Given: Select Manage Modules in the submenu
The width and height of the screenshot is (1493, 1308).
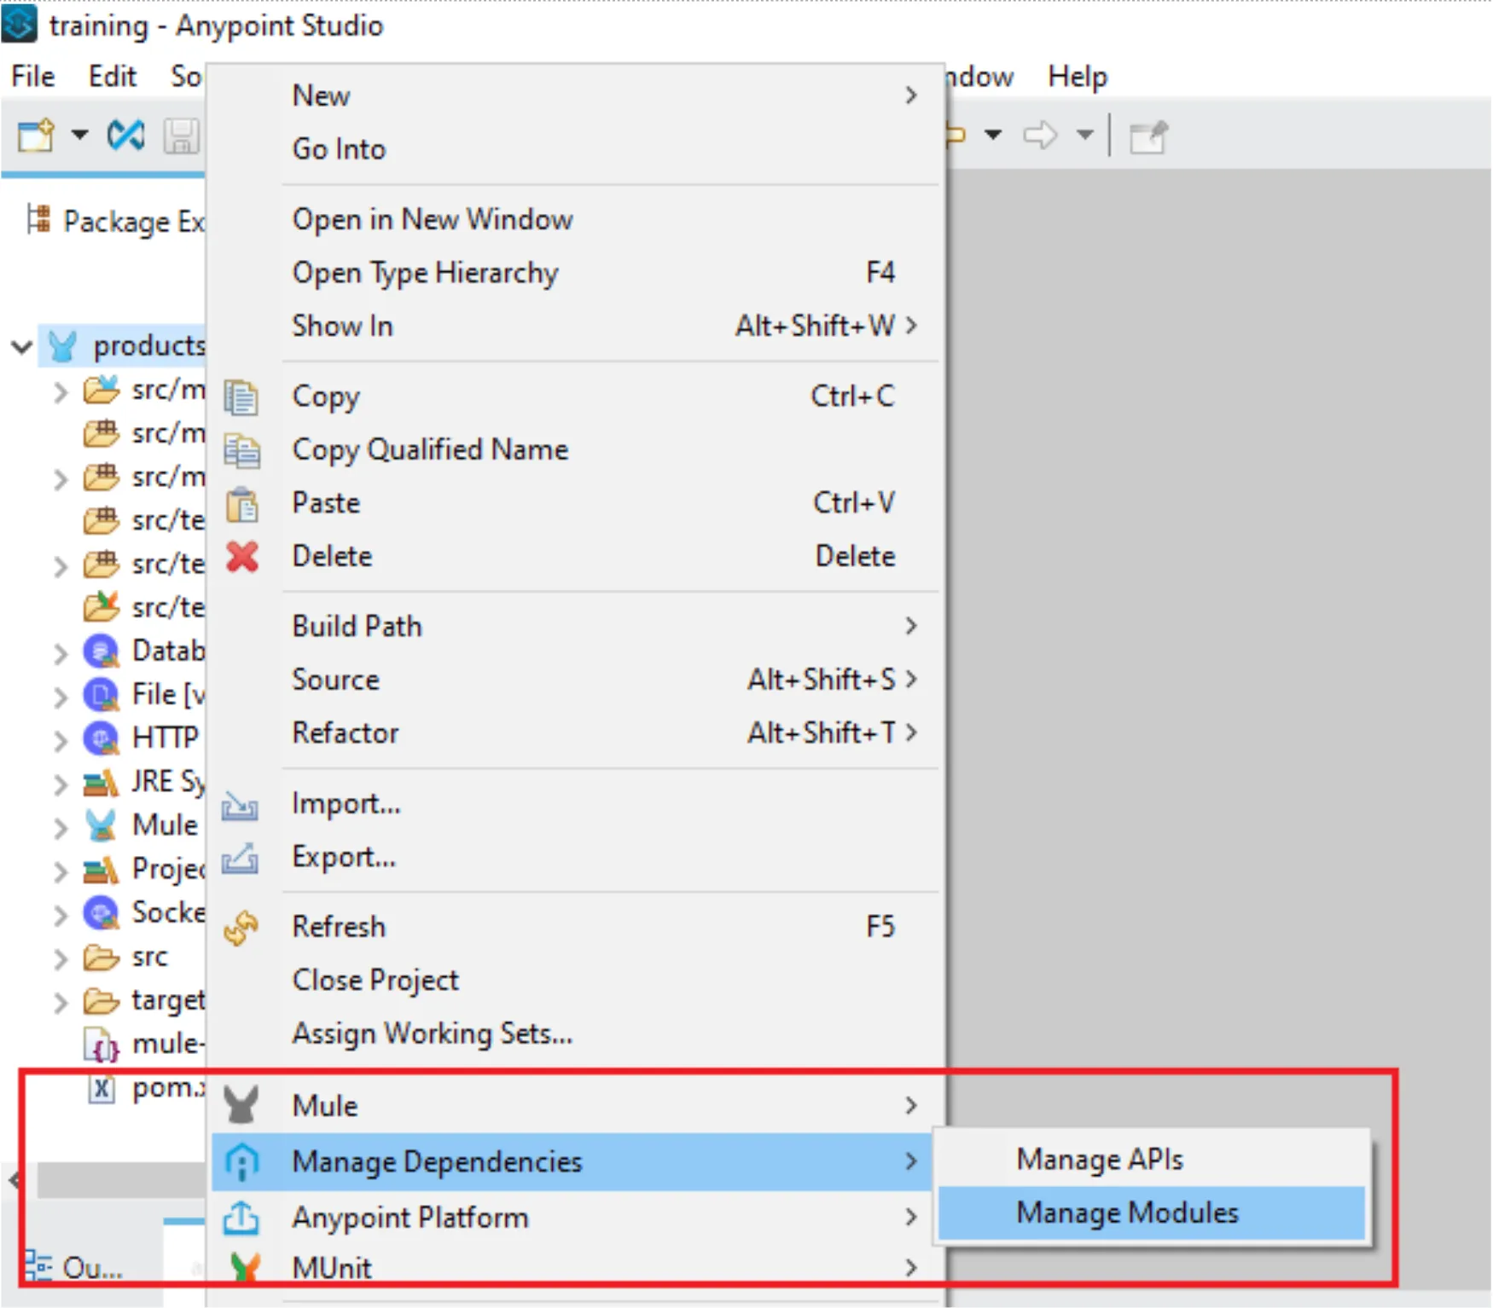Looking at the screenshot, I should pyautogui.click(x=1152, y=1213).
